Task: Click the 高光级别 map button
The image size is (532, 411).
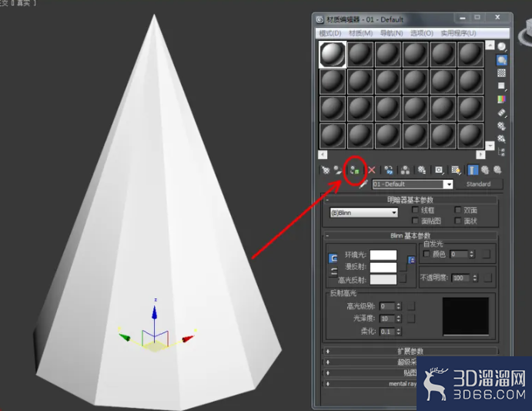Action: [x=411, y=306]
